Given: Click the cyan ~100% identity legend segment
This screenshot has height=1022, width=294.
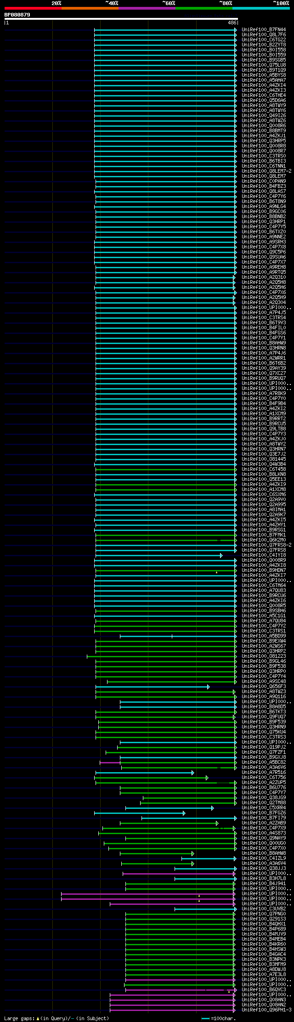Looking at the screenshot, I should [261, 8].
